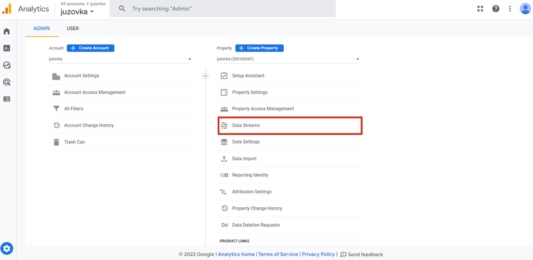Select the ADMIN tab

(42, 28)
